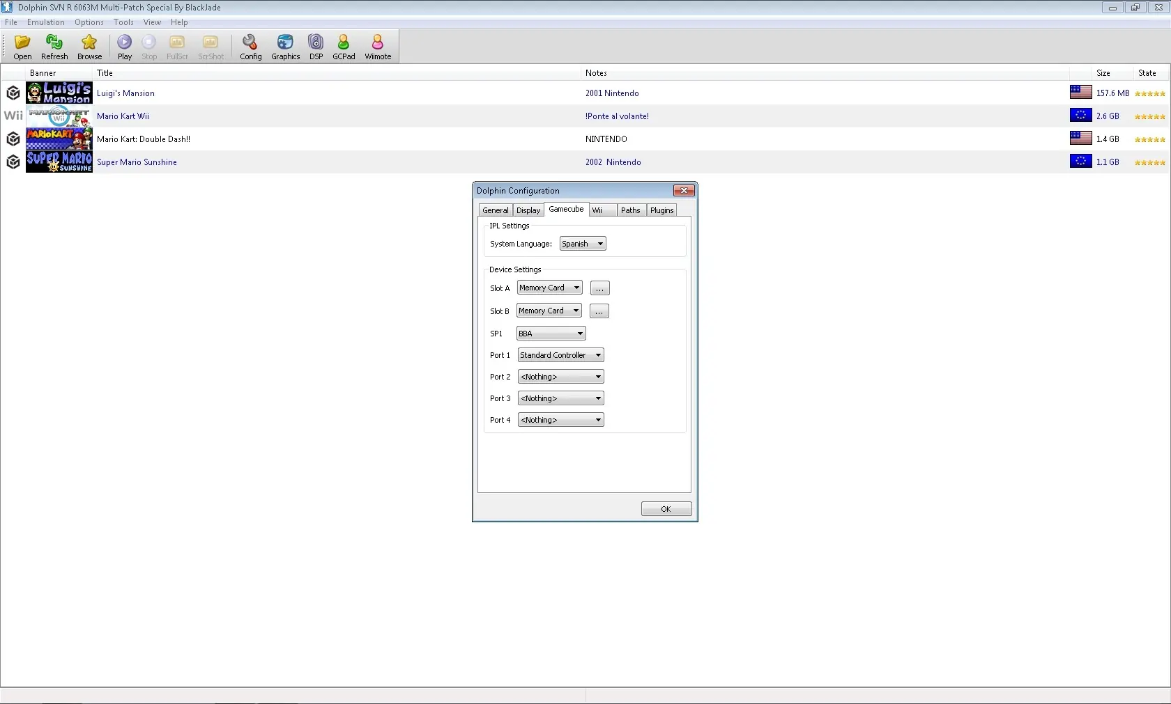Screen dimensions: 1171x704
Task: Select the Luigi's Mansion banner
Action: 59,93
